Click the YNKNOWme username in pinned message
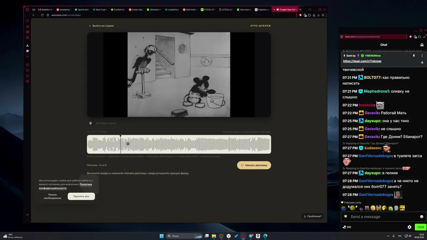 (x=373, y=56)
